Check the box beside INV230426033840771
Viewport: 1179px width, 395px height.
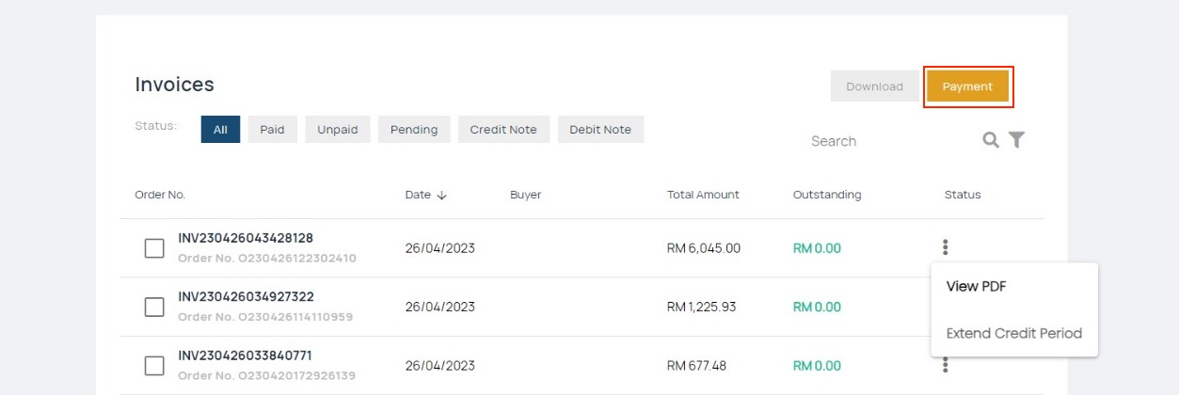154,366
